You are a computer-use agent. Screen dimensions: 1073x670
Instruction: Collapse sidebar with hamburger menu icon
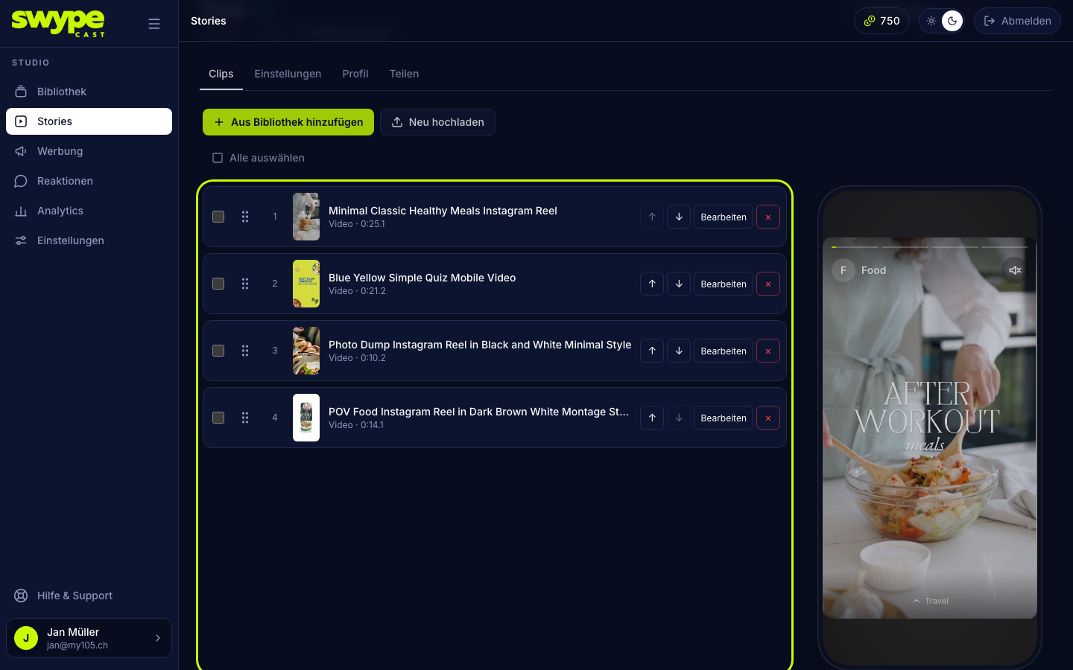(x=154, y=24)
